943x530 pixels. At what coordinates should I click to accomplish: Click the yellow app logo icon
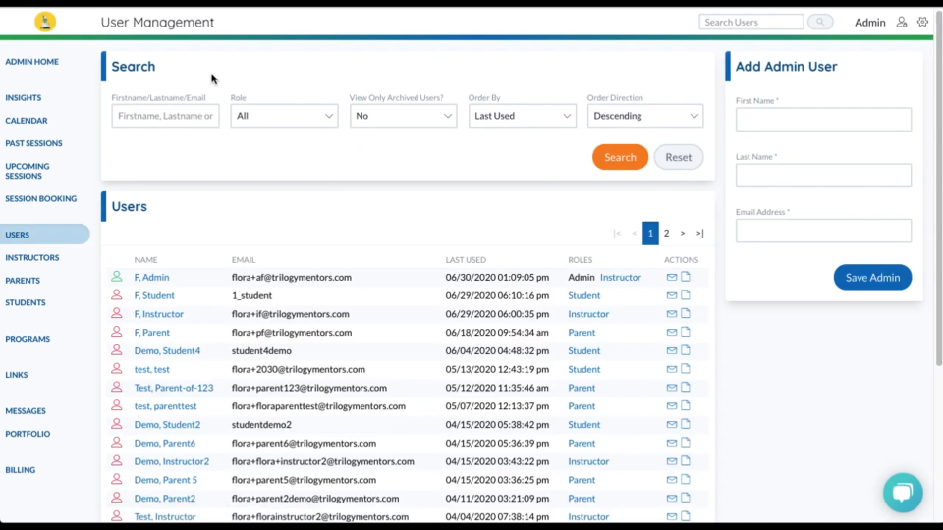(x=45, y=22)
